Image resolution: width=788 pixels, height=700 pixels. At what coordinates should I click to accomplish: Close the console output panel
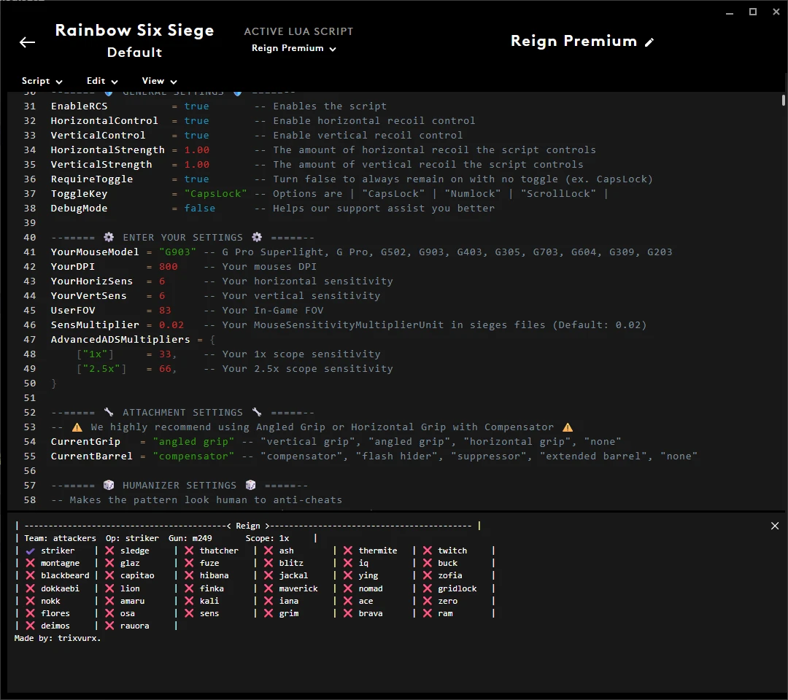tap(775, 526)
